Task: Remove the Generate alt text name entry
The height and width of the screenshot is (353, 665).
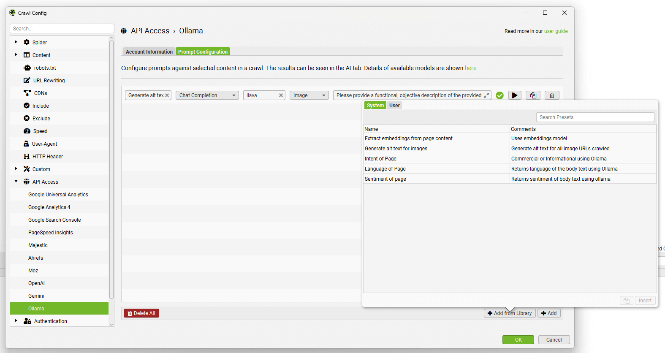Action: coord(167,95)
